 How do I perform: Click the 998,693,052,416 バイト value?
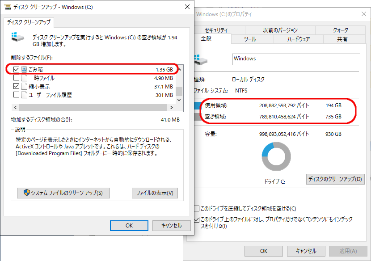[x=284, y=134]
